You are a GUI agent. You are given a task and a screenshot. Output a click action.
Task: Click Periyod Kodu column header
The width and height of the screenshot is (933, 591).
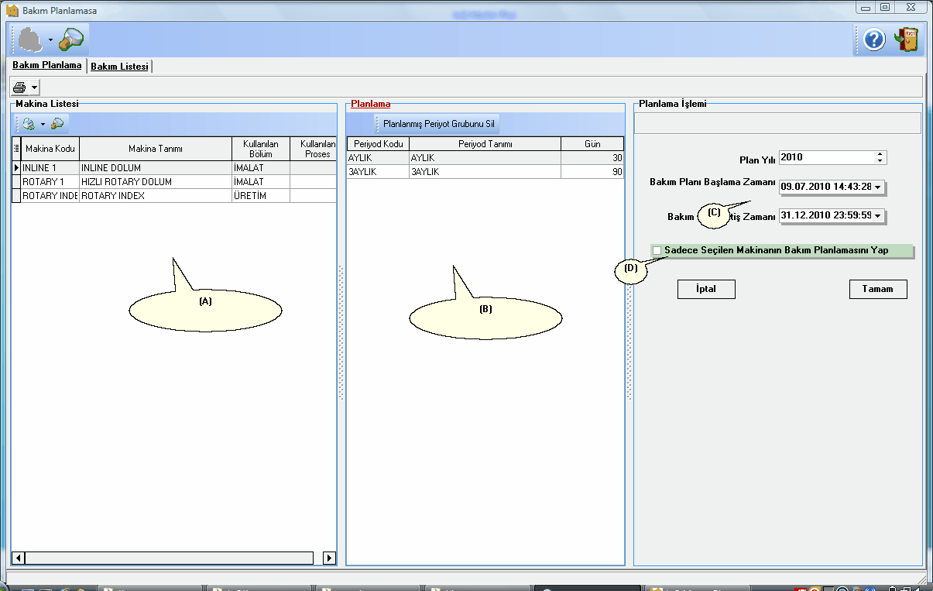(x=378, y=144)
